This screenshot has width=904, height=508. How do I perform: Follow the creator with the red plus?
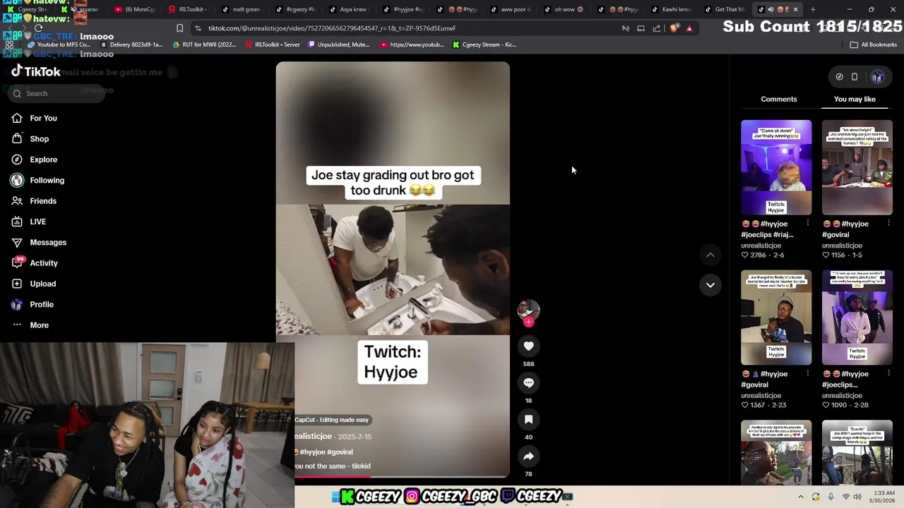tap(528, 322)
